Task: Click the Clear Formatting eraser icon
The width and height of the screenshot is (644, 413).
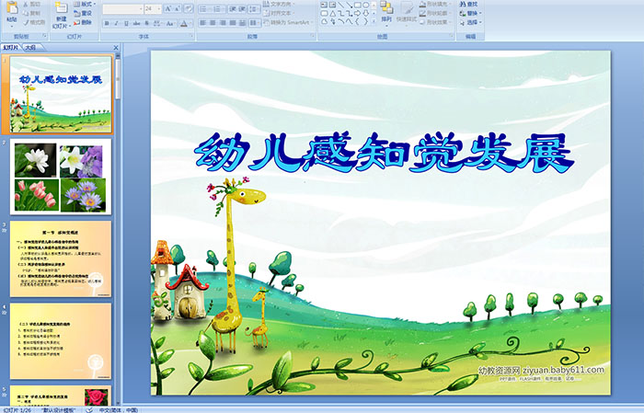Action: pyautogui.click(x=189, y=8)
